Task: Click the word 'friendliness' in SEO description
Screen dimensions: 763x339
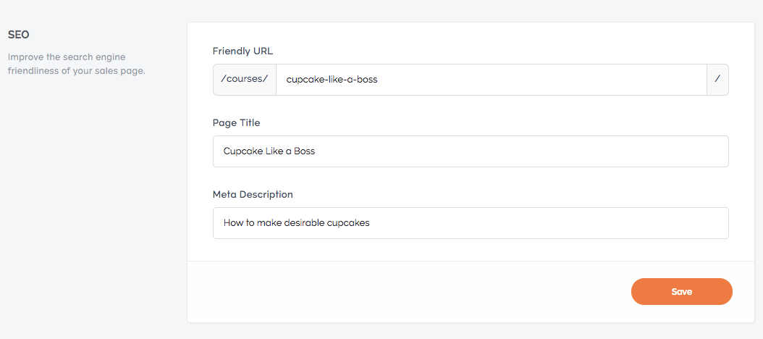Action: pos(35,71)
